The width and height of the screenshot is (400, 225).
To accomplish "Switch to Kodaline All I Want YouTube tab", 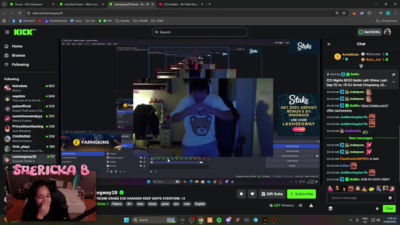I will click(181, 4).
